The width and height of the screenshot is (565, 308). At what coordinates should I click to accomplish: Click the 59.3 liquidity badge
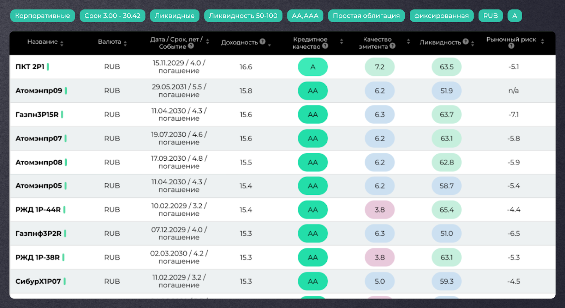click(x=447, y=282)
